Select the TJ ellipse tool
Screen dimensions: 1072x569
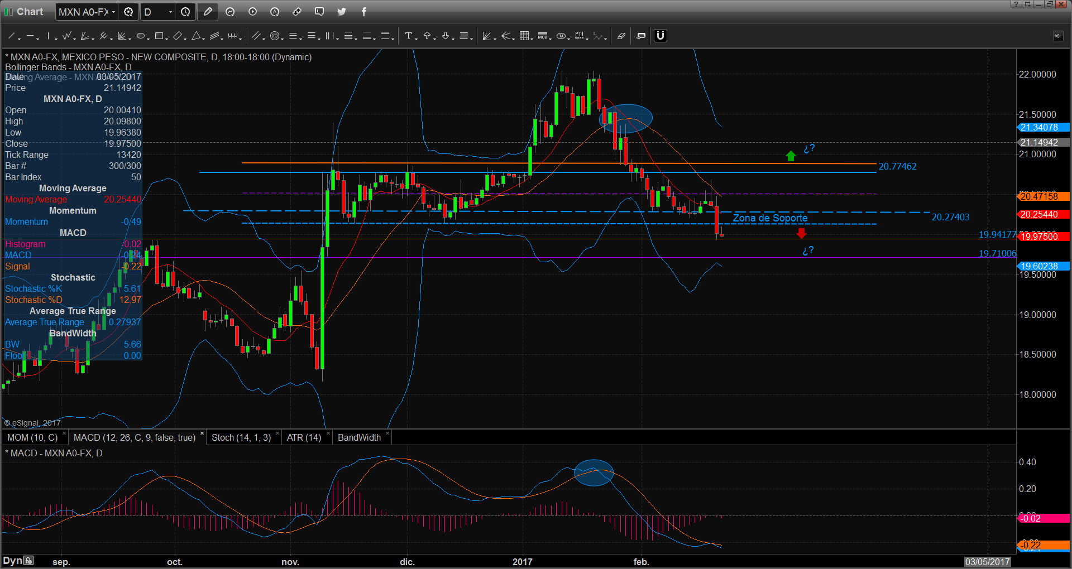[561, 36]
